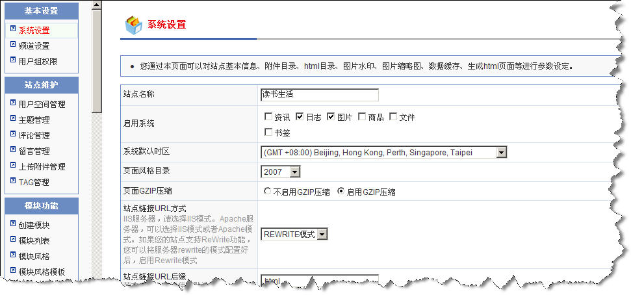Expand the 页面风格目录 2007 dropdown
This screenshot has width=631, height=295.
pyautogui.click(x=294, y=172)
